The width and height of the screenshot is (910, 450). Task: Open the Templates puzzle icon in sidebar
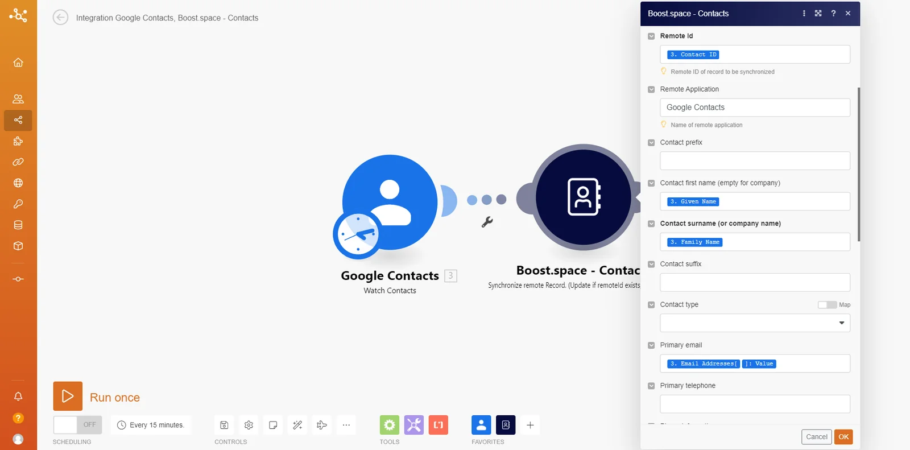[18, 141]
